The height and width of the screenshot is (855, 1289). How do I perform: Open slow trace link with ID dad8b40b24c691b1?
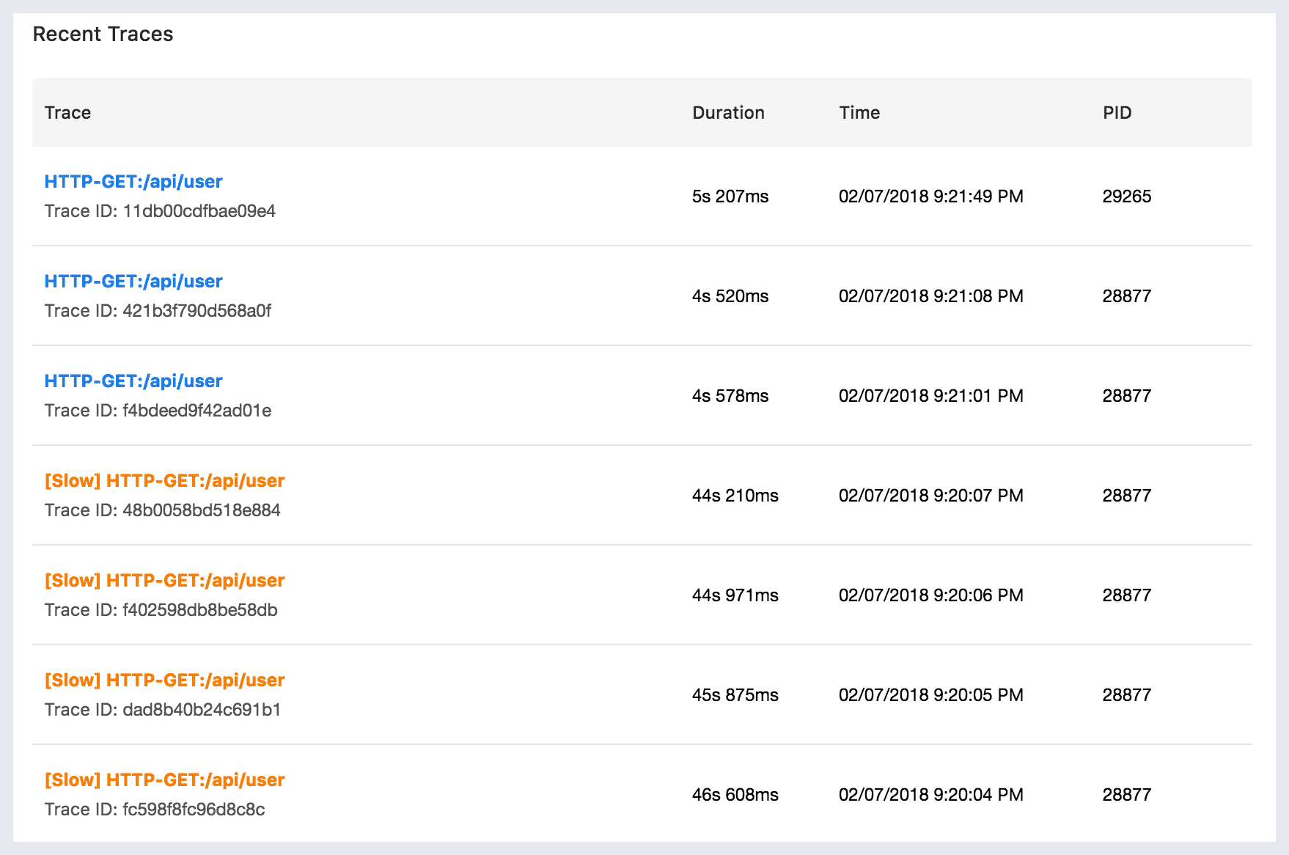click(165, 680)
